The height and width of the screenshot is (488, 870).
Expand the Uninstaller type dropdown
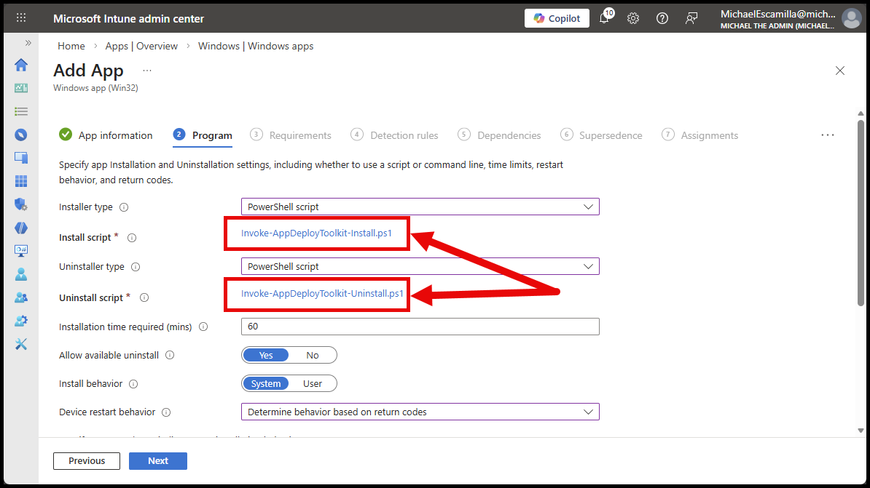coord(420,266)
